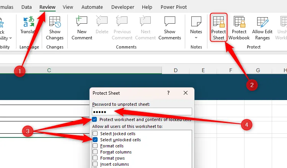
Task: Check the Format columns option
Action: point(95,152)
